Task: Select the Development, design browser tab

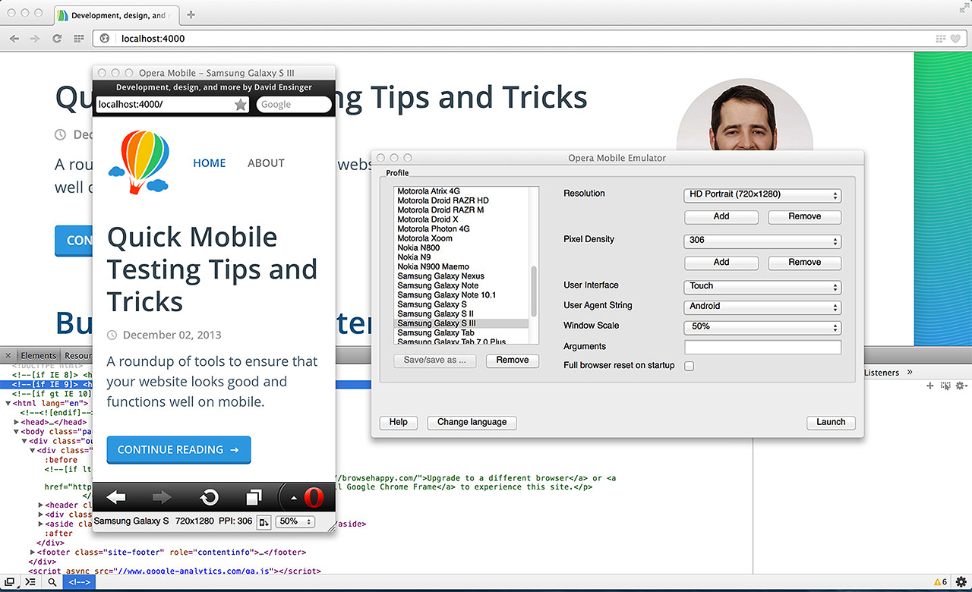Action: coord(117,14)
